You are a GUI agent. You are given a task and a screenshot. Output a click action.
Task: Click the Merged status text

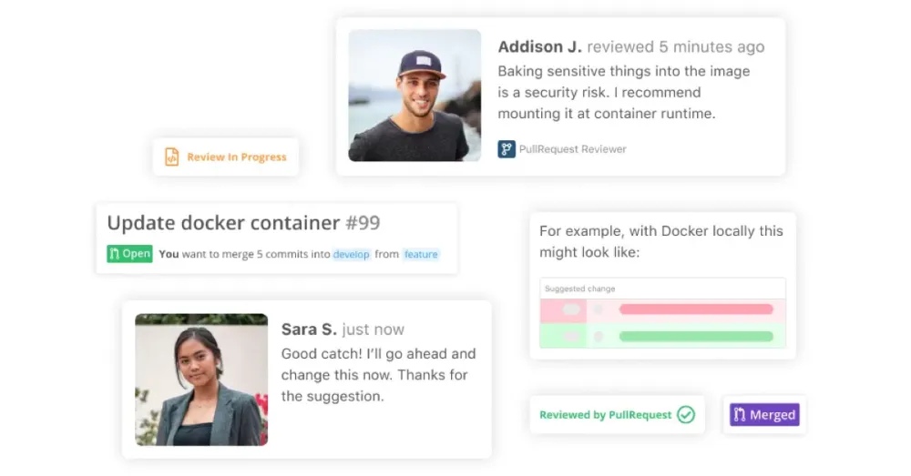click(x=773, y=415)
